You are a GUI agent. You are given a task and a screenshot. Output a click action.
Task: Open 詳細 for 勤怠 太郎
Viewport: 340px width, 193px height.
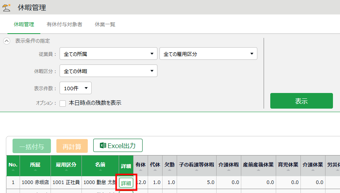coord(126,183)
